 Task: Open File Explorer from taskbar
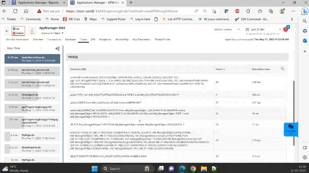(204, 169)
